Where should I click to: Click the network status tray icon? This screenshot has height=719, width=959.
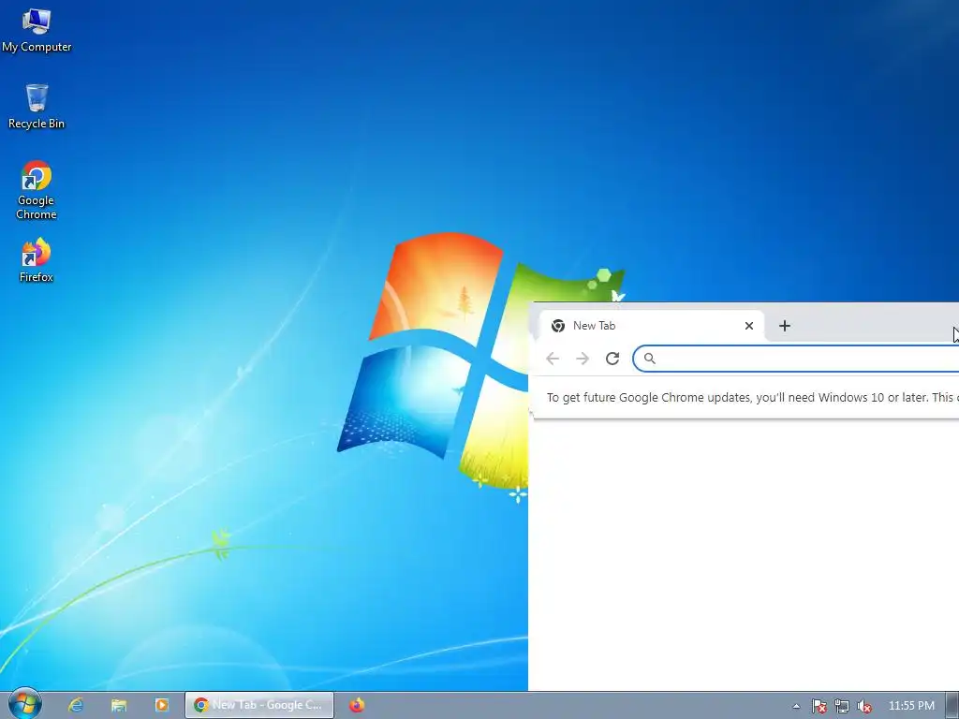pos(842,706)
